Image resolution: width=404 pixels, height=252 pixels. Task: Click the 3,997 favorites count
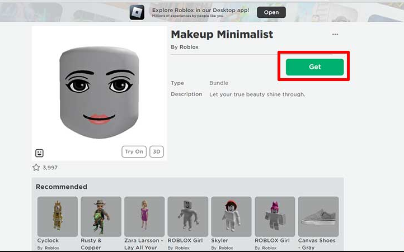point(50,168)
